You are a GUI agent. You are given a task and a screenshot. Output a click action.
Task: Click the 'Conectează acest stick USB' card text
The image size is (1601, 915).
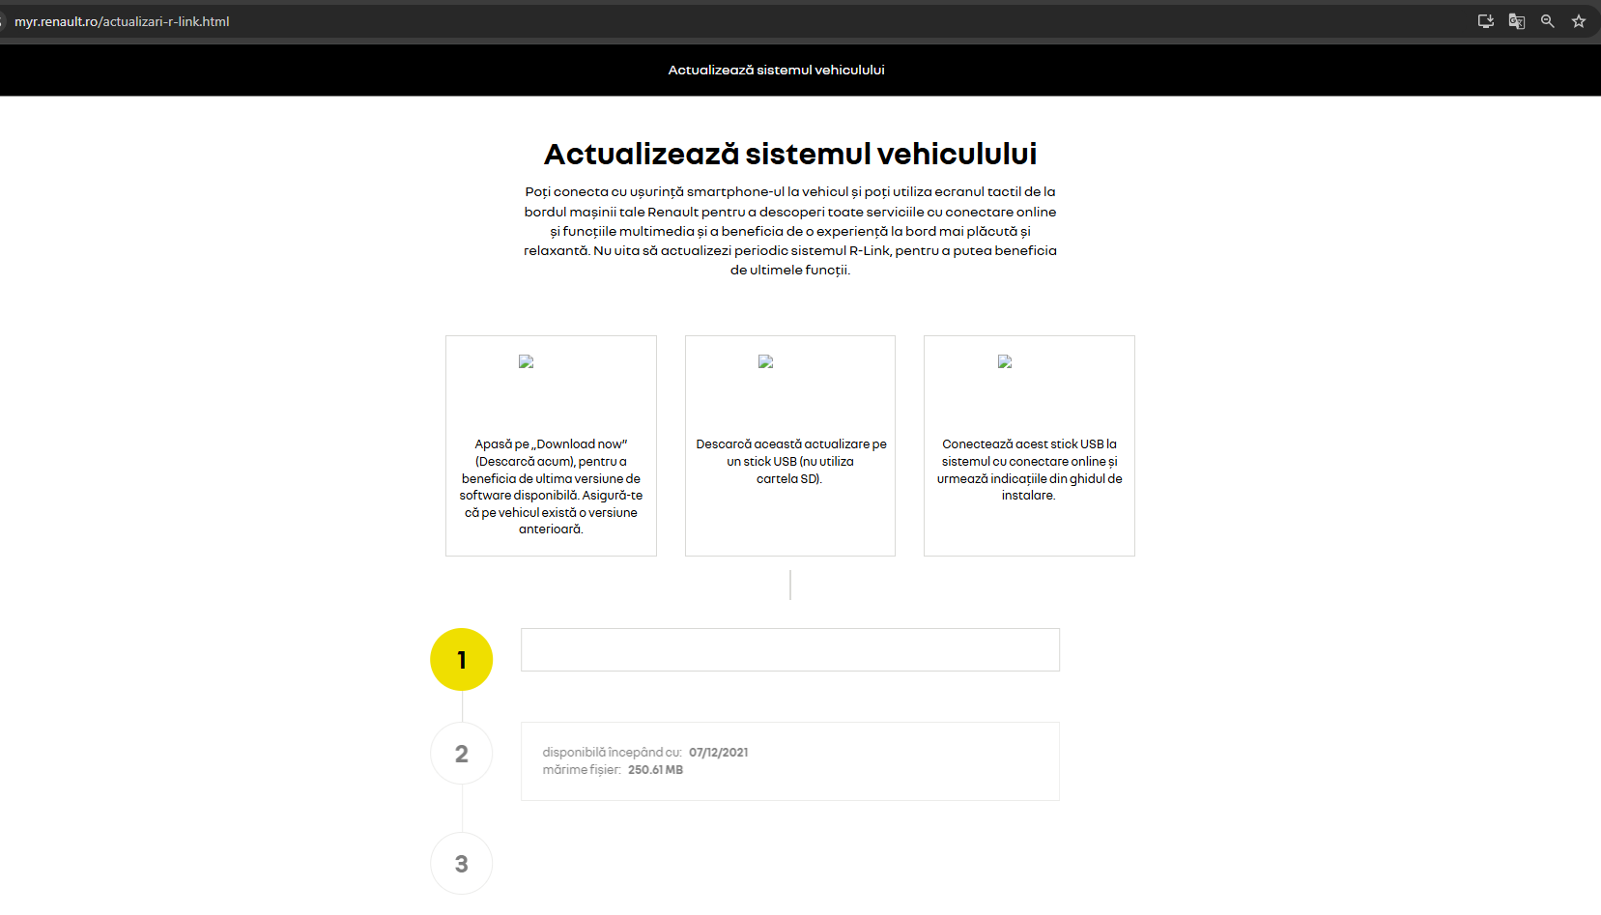(x=1029, y=470)
